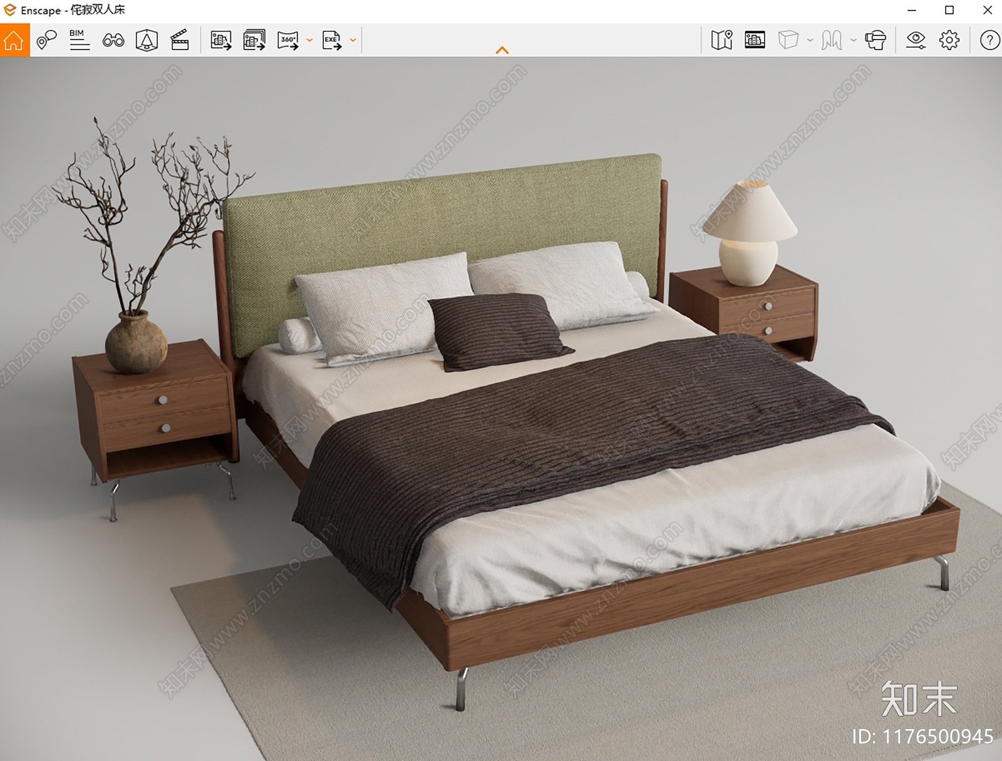Collapse toolbar using orange up chevron
This screenshot has height=761, width=1002.
(502, 51)
